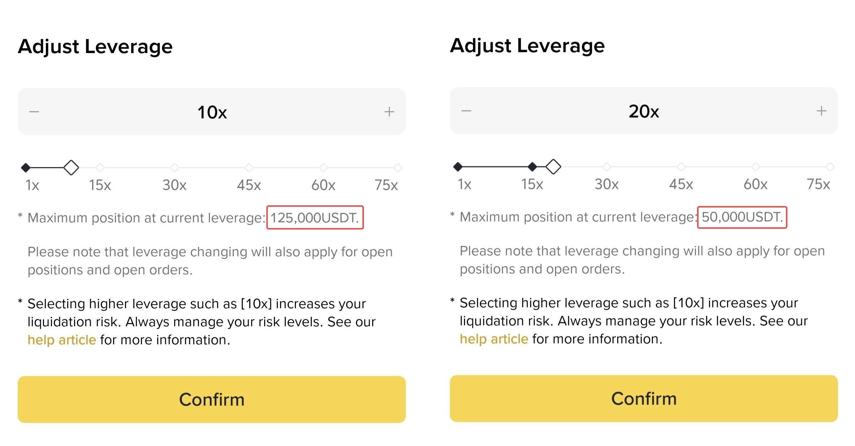The width and height of the screenshot is (855, 446).
Task: Open help article link in 10x panel
Action: click(x=62, y=340)
